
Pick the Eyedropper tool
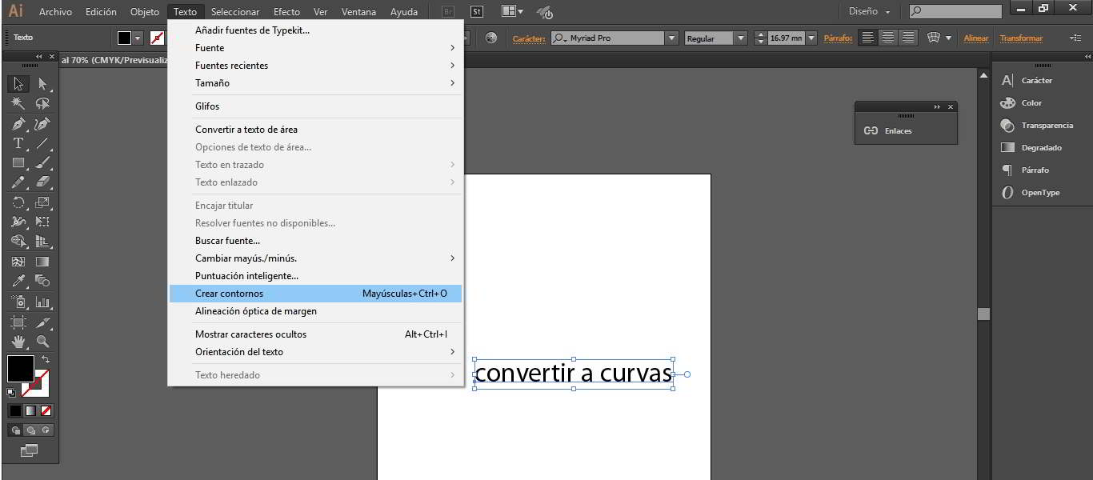pyautogui.click(x=19, y=282)
